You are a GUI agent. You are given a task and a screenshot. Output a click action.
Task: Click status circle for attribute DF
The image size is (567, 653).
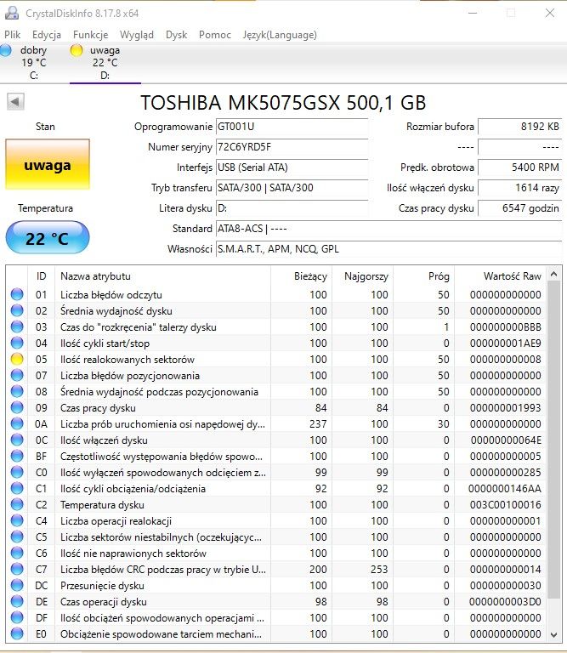coord(17,617)
